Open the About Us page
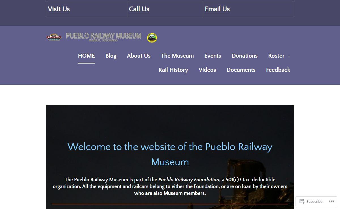340x209 pixels. point(139,56)
